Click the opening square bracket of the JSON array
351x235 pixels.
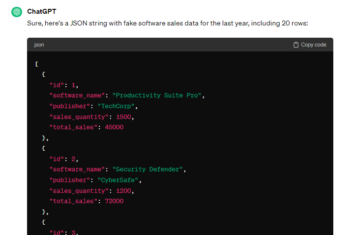click(x=37, y=64)
